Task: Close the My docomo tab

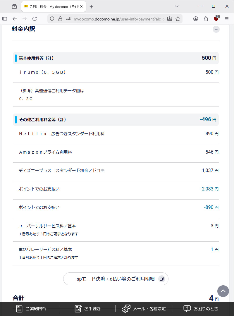Action: click(81, 6)
